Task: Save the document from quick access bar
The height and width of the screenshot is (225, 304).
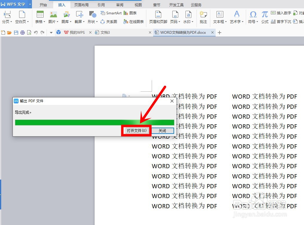Action: tap(16, 32)
